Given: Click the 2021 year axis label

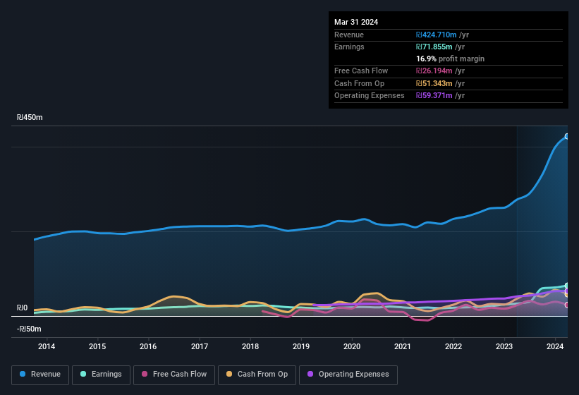Looking at the screenshot, I should click(x=403, y=346).
